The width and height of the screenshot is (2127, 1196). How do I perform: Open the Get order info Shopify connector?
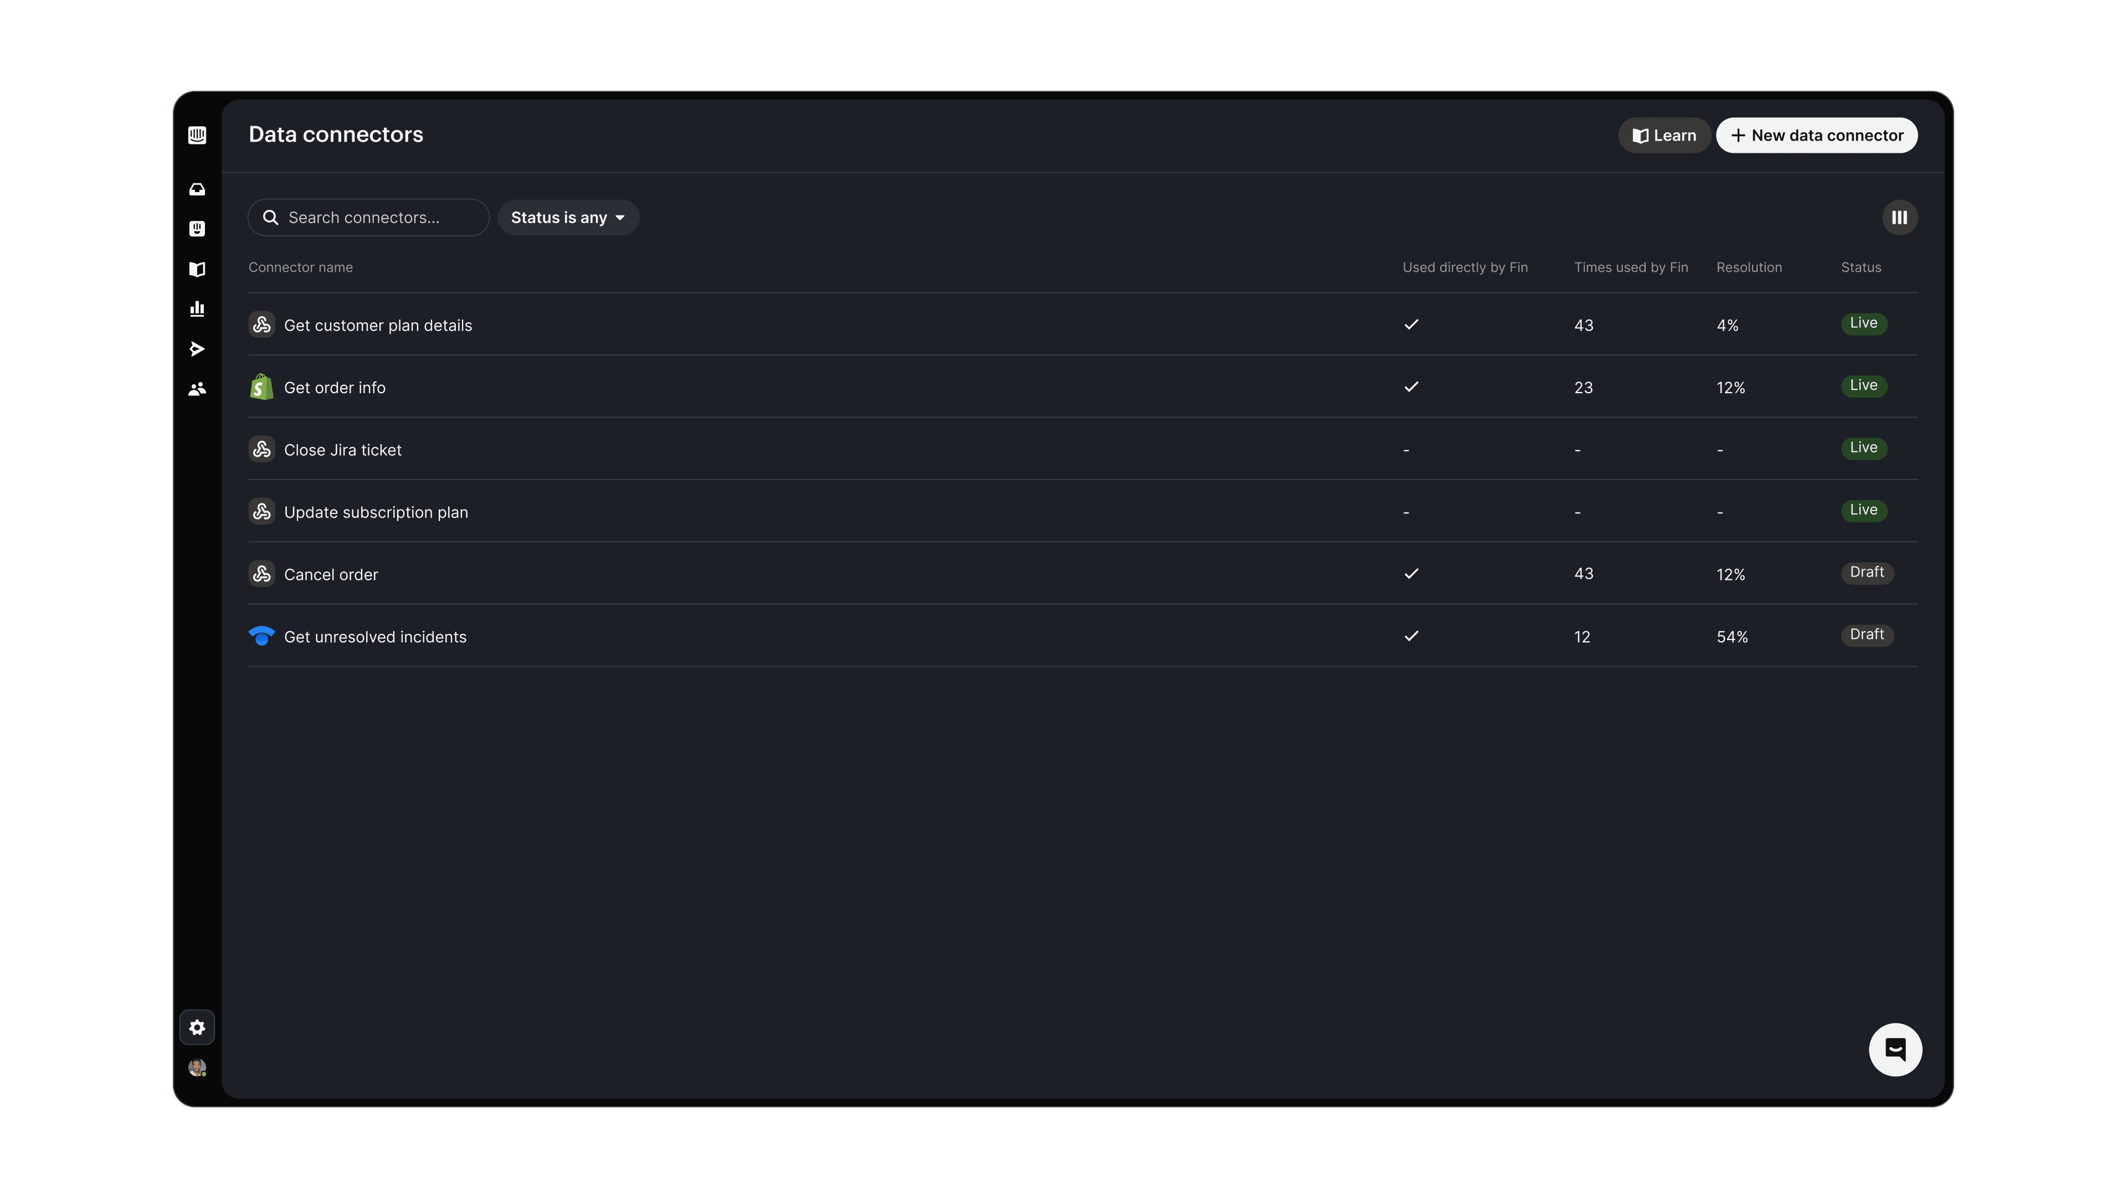pos(335,388)
